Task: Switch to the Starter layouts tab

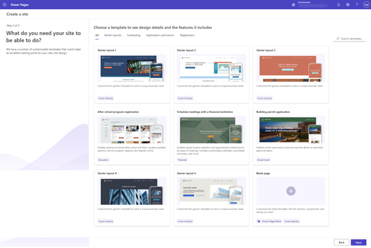Action: (112, 35)
